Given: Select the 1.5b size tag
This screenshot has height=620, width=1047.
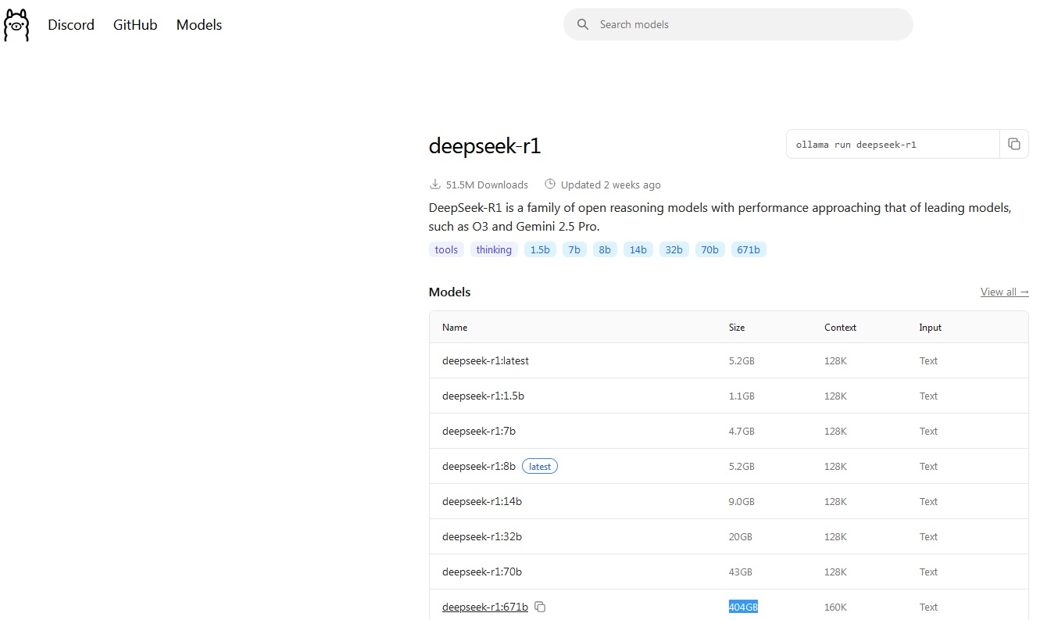Looking at the screenshot, I should [540, 249].
